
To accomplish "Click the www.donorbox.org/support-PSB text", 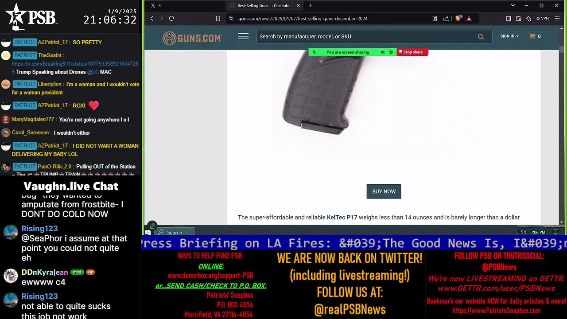I will tap(210, 276).
